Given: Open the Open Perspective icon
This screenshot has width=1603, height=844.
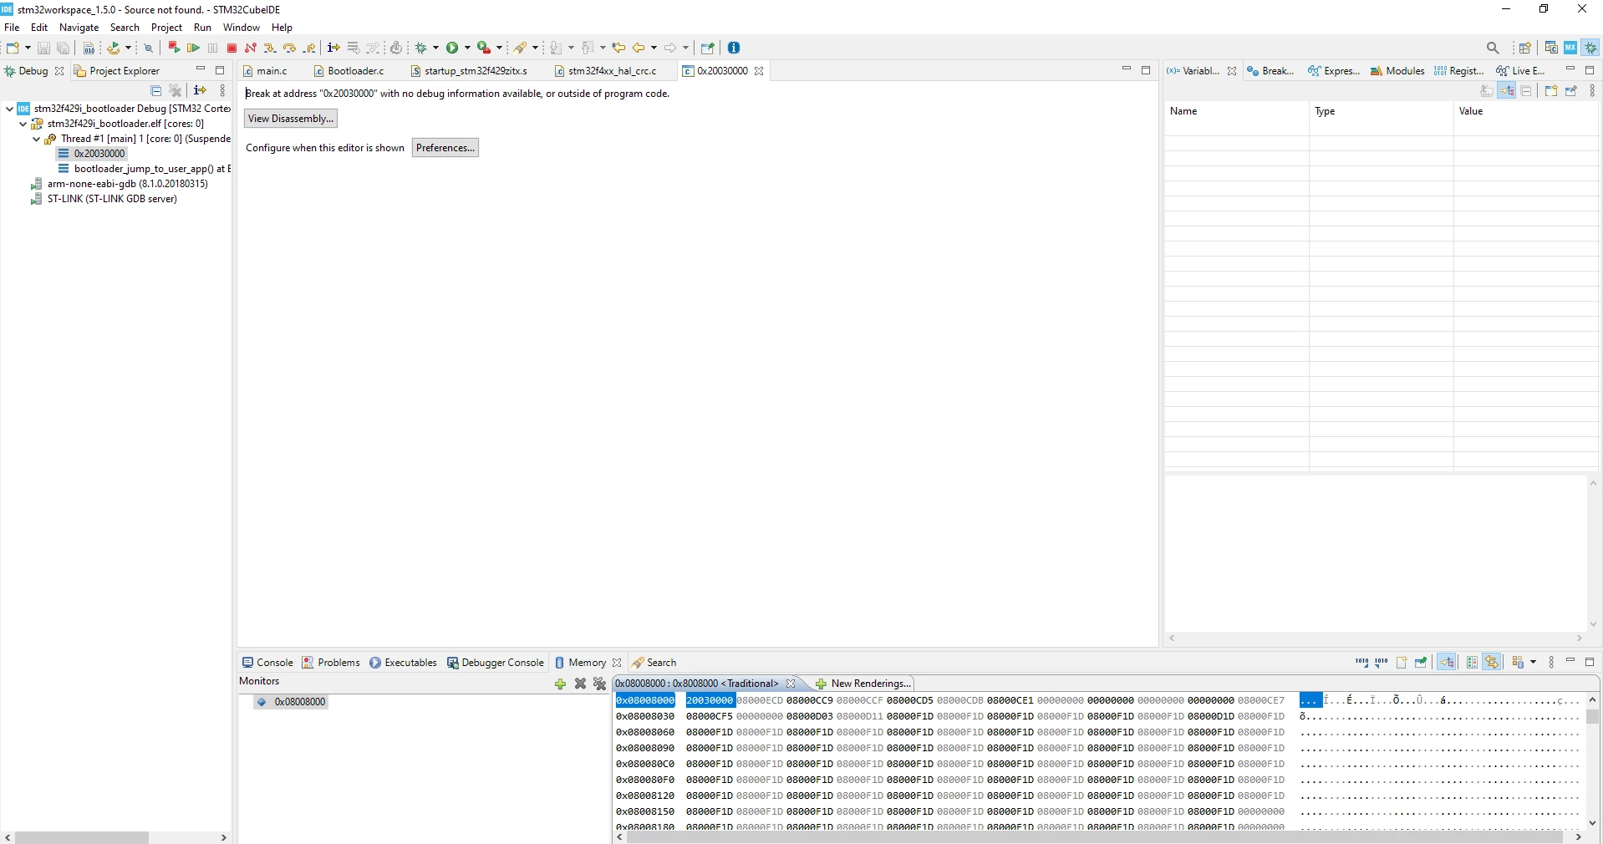Looking at the screenshot, I should 1525,48.
